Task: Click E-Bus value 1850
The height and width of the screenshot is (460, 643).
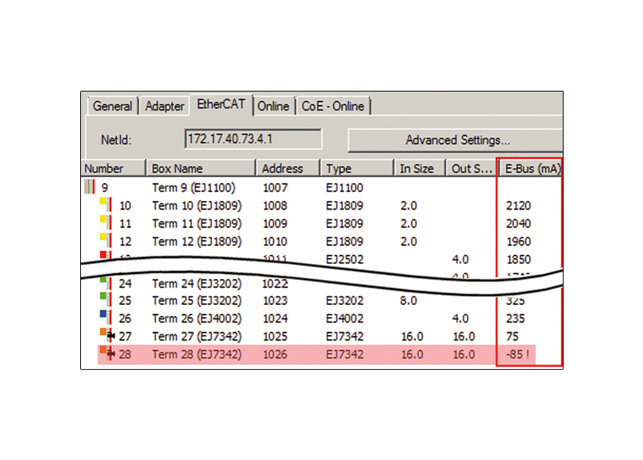Action: coord(518,260)
